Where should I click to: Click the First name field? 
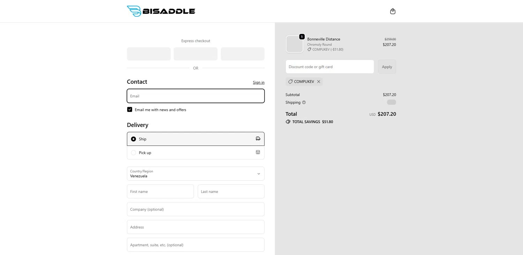coord(160,192)
